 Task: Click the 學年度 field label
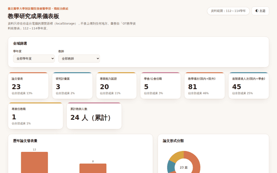(17, 51)
